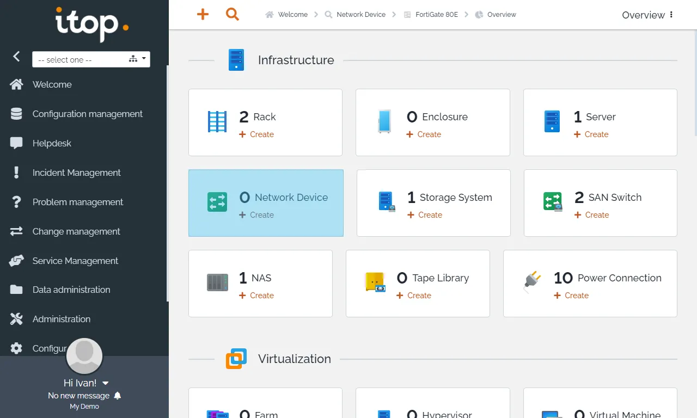Click the notification bell icon
The width and height of the screenshot is (697, 418).
coord(118,396)
